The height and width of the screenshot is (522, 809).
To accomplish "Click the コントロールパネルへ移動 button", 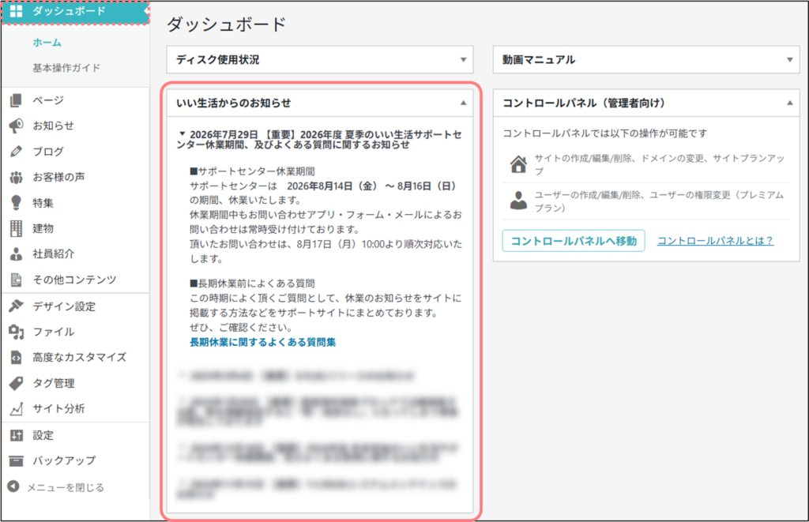I will click(574, 241).
